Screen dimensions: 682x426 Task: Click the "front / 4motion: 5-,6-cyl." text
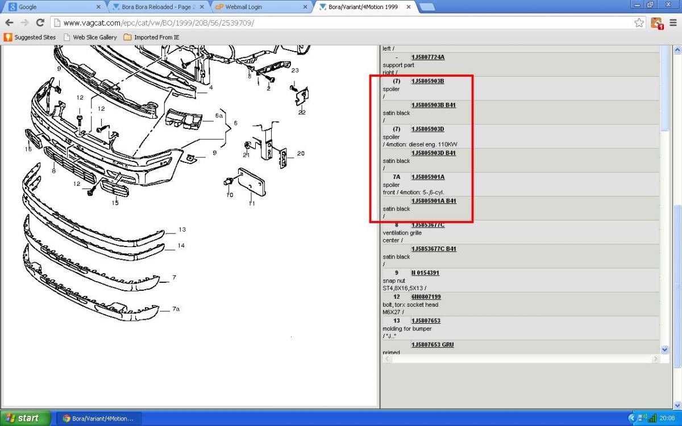pyautogui.click(x=413, y=193)
